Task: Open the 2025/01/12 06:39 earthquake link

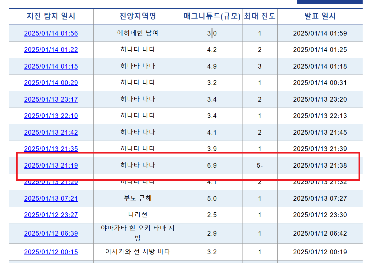Action: (51, 233)
